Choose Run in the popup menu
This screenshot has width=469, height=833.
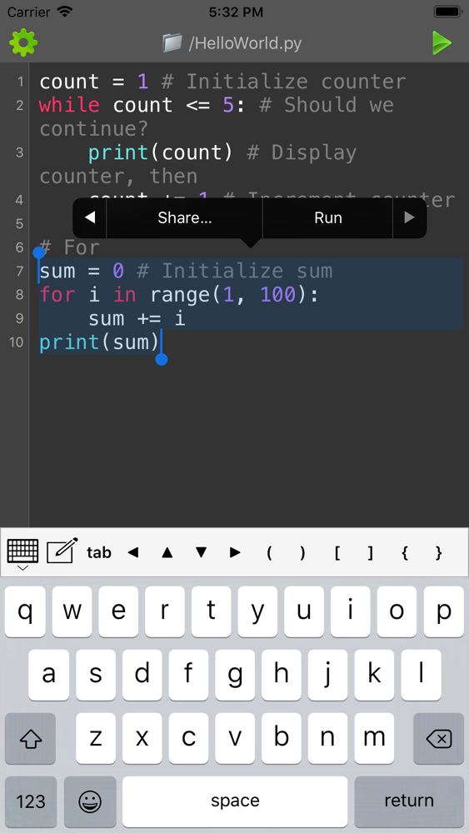coord(327,217)
